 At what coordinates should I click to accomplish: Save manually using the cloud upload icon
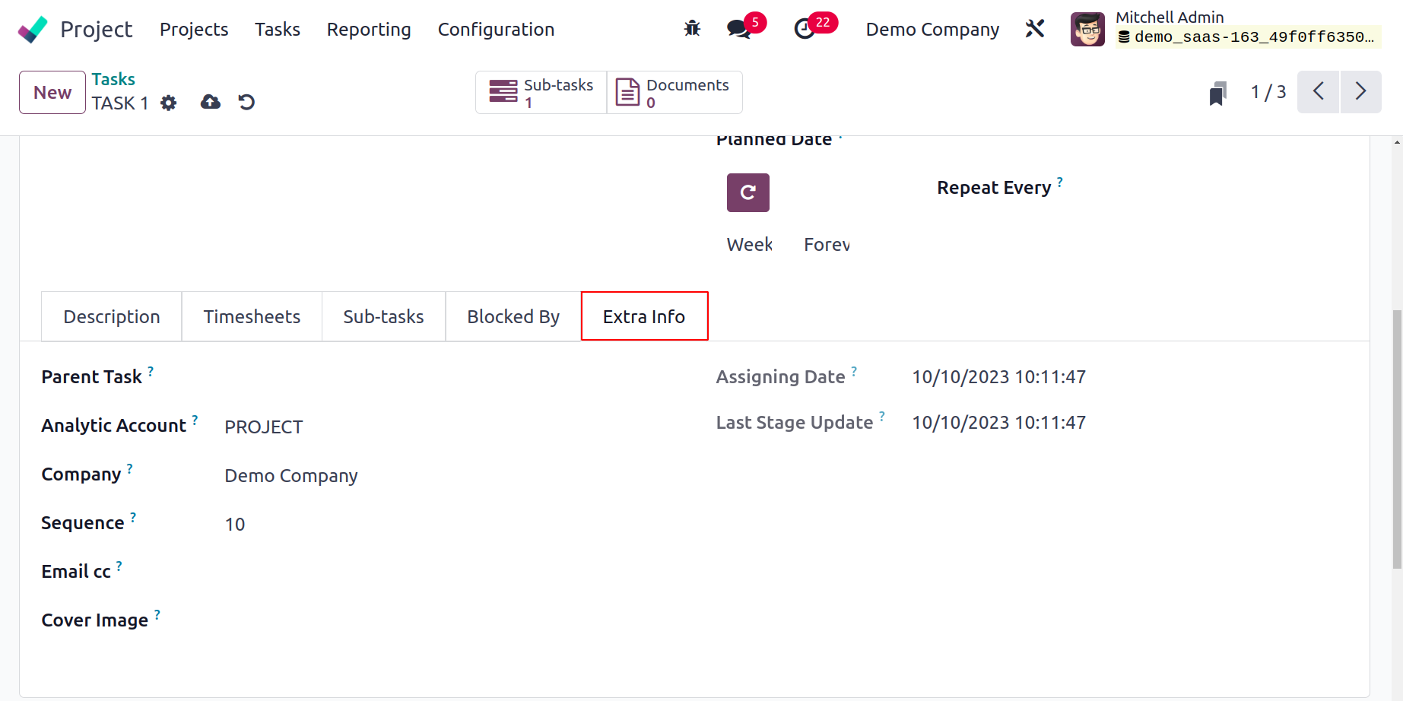point(211,102)
